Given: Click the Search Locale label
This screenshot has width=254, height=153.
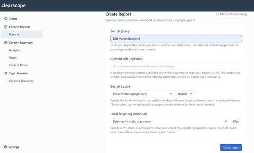Looking at the screenshot, I should (x=120, y=86).
